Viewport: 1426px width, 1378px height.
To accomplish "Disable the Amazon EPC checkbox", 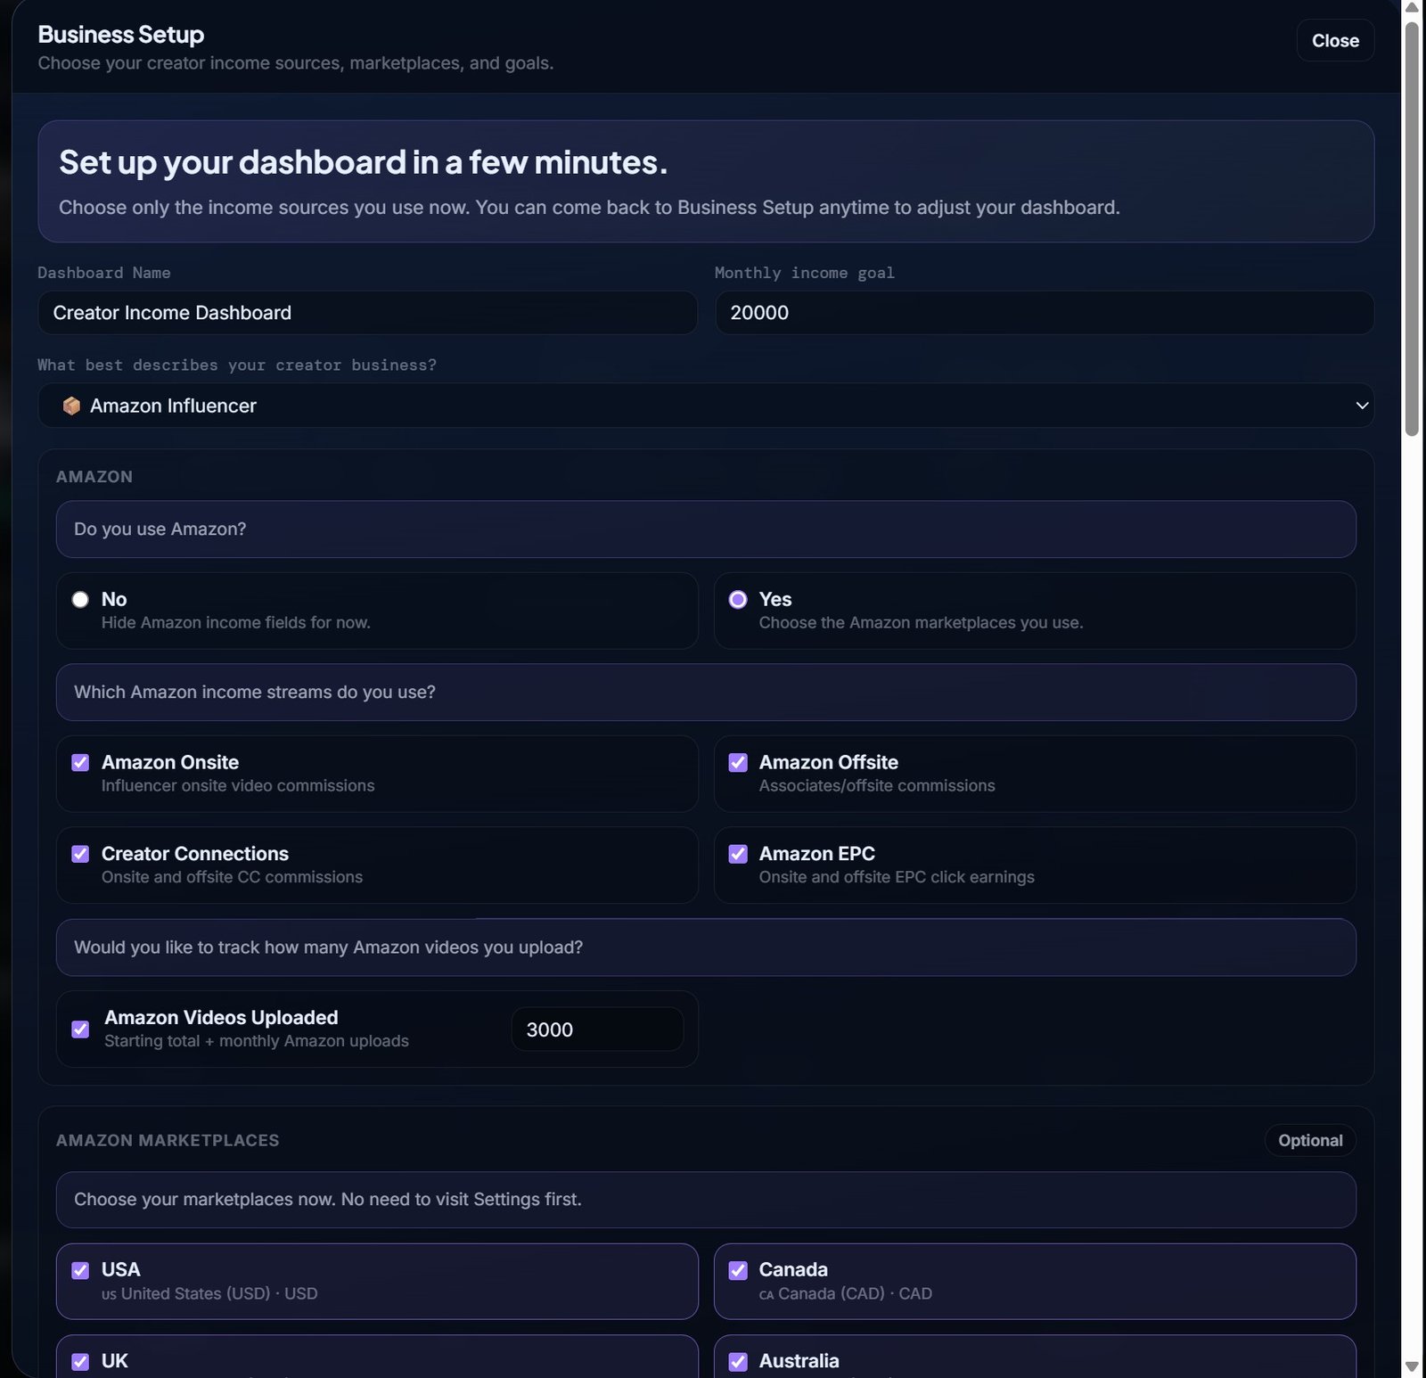I will [x=738, y=854].
